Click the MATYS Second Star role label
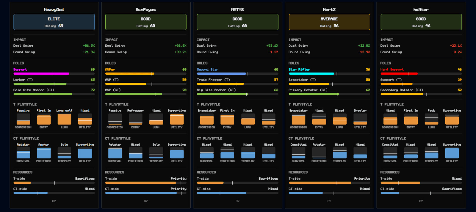 click(208, 70)
